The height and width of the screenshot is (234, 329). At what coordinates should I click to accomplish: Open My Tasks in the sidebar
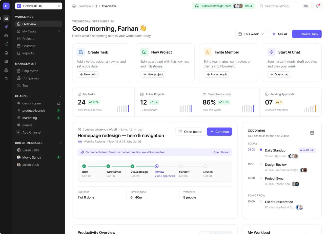pos(38,31)
